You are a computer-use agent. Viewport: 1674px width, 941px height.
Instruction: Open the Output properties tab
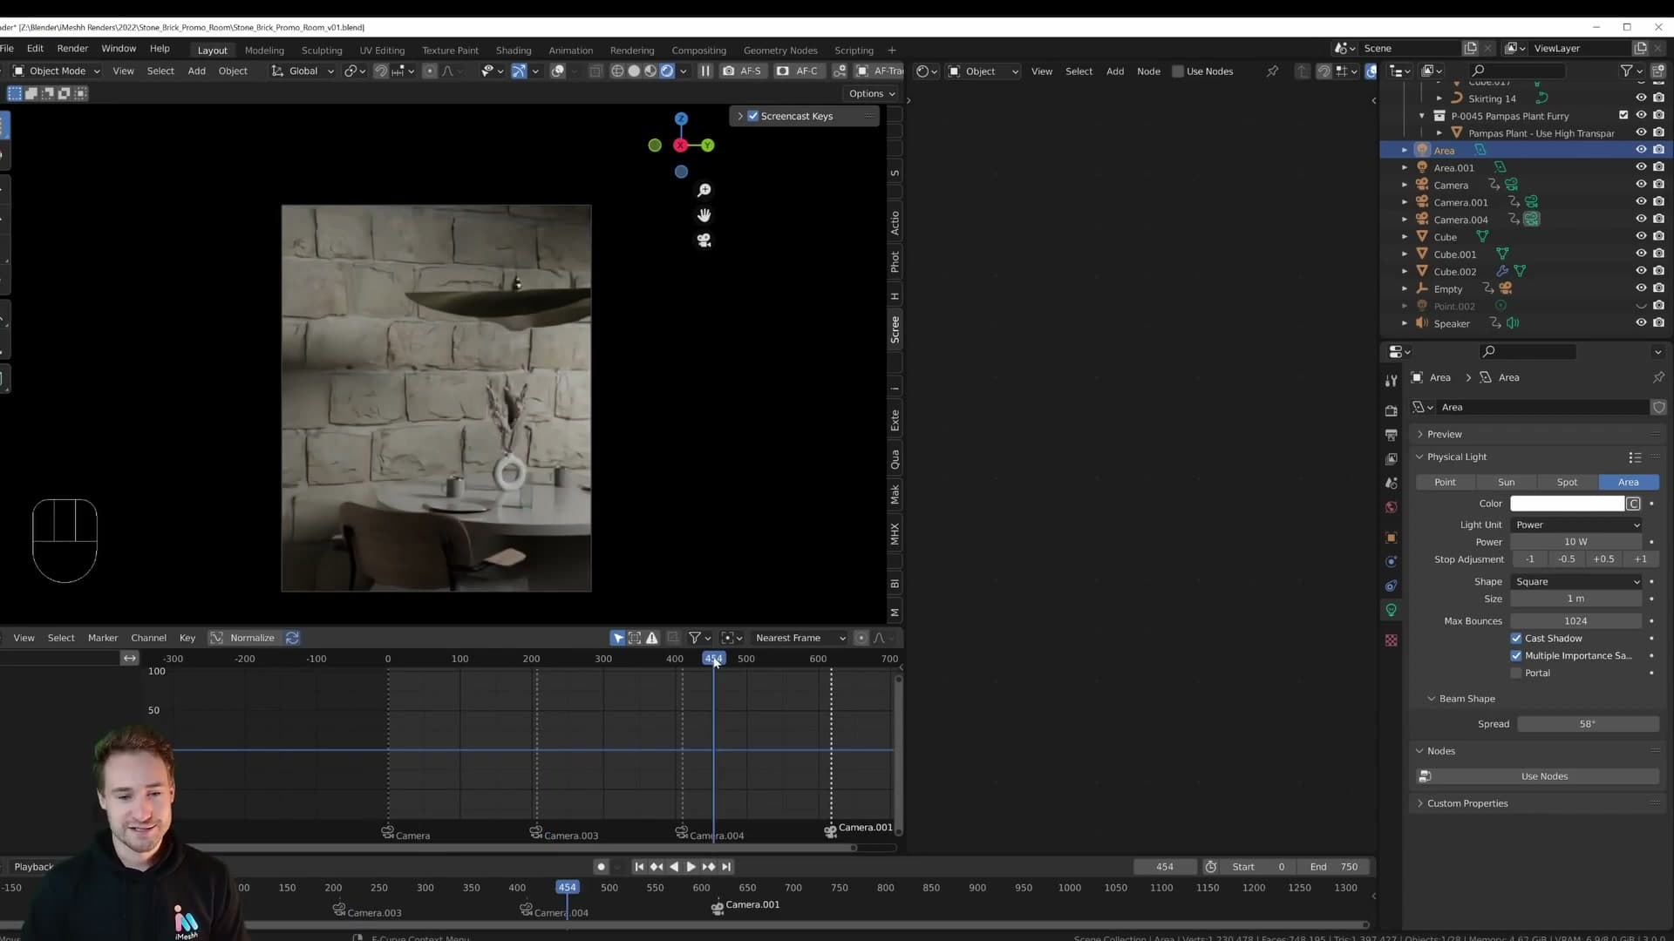pos(1391,434)
